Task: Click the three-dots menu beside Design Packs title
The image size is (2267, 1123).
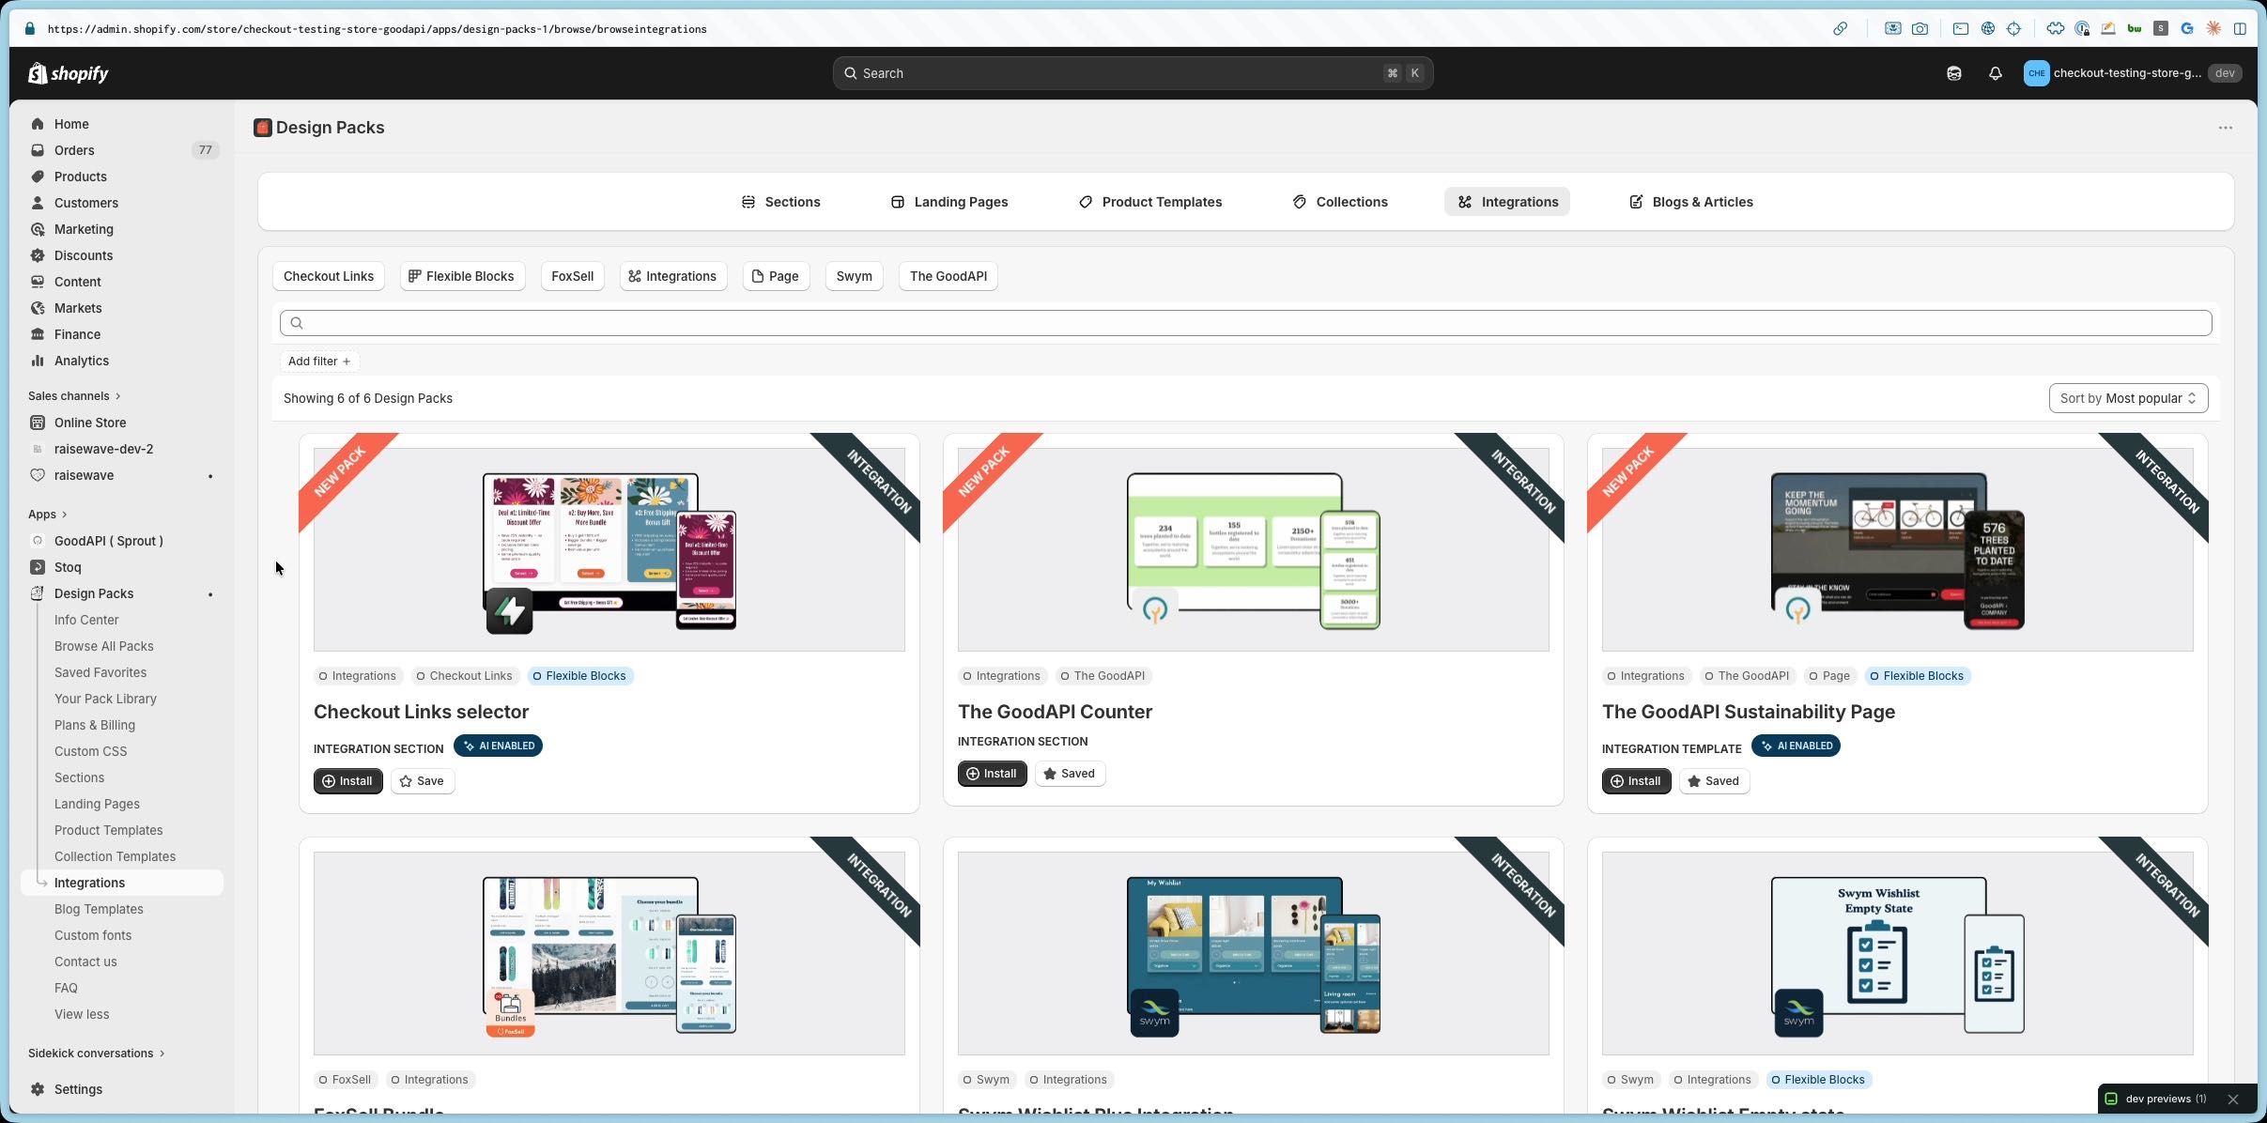Action: [x=2225, y=128]
